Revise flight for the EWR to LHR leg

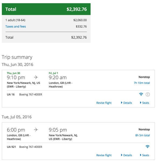click(104, 103)
